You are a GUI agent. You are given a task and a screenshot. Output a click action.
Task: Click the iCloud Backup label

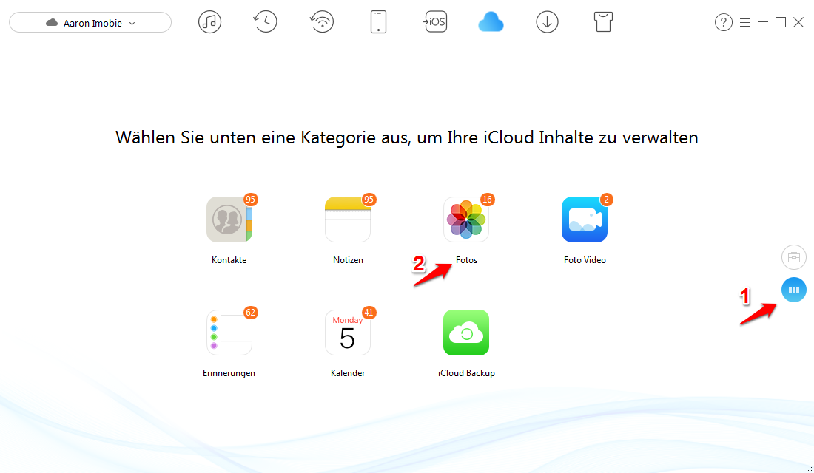point(466,373)
